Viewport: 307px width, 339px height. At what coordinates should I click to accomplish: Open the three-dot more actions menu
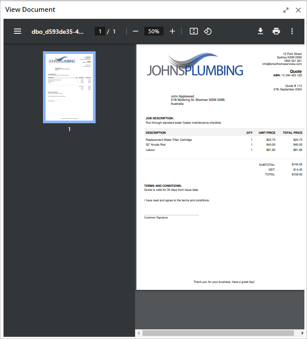pos(292,31)
